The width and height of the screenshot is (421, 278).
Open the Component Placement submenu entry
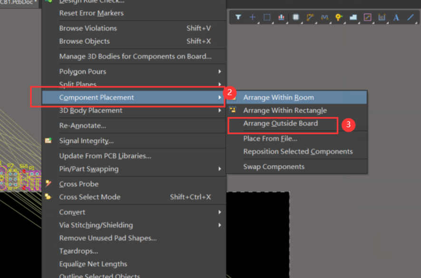tap(134, 97)
